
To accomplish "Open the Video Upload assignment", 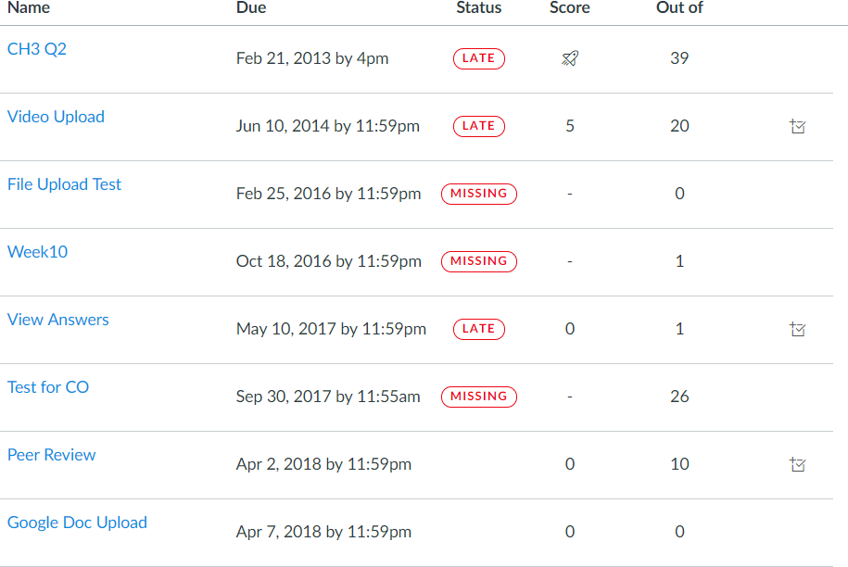I will 56,117.
